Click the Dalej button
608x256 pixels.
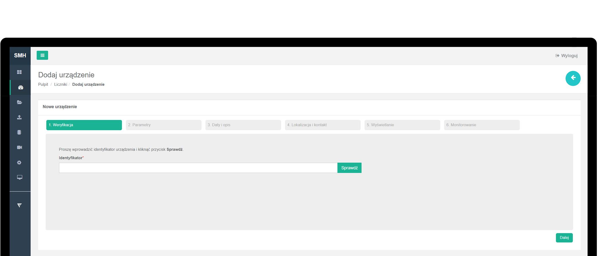[x=564, y=238]
